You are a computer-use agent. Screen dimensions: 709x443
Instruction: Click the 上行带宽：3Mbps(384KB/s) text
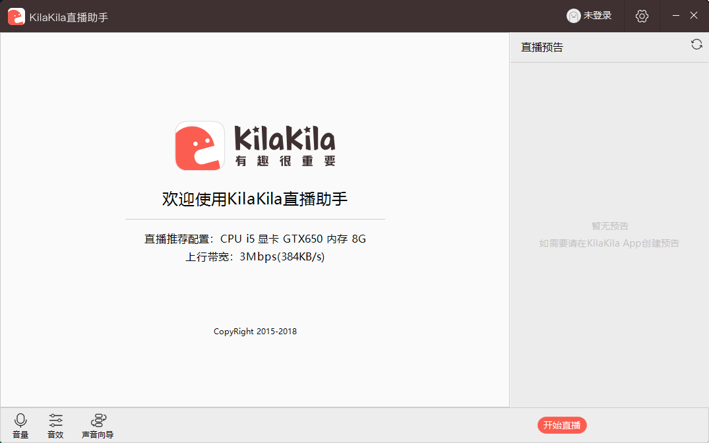(x=255, y=256)
